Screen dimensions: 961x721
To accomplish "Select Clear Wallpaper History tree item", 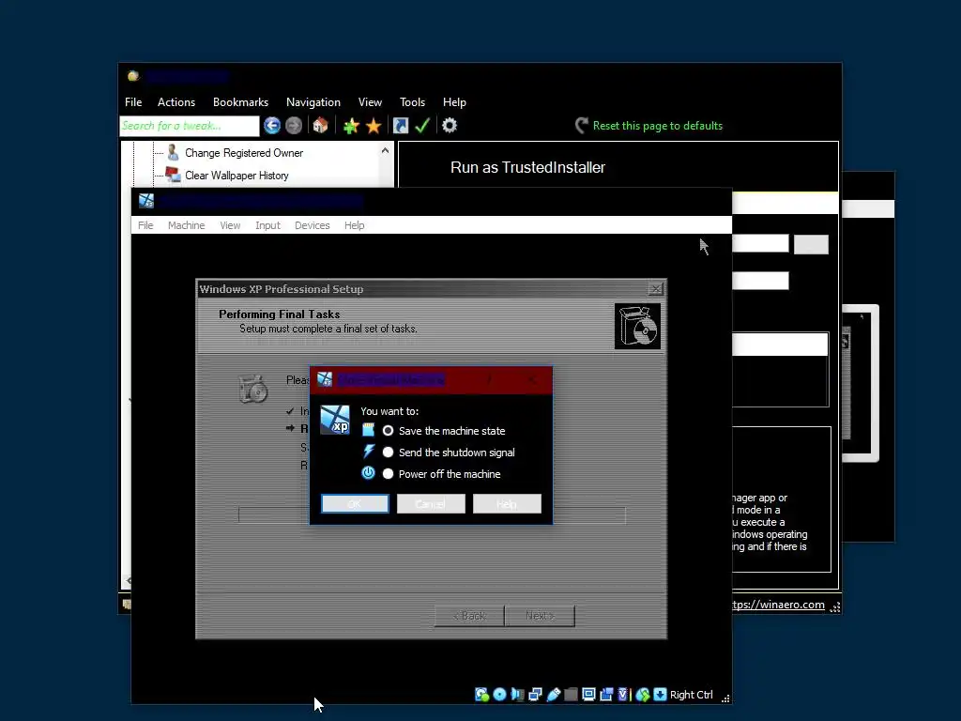I will click(x=236, y=176).
